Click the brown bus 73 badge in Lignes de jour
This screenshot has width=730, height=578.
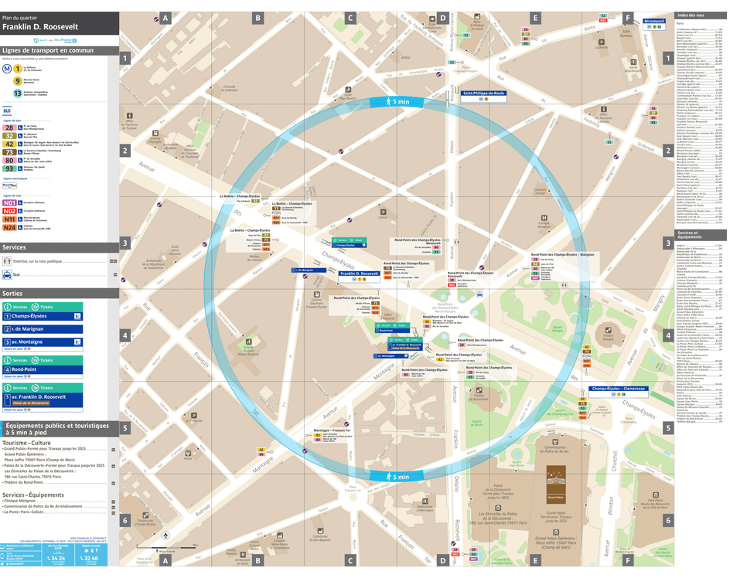coord(9,152)
